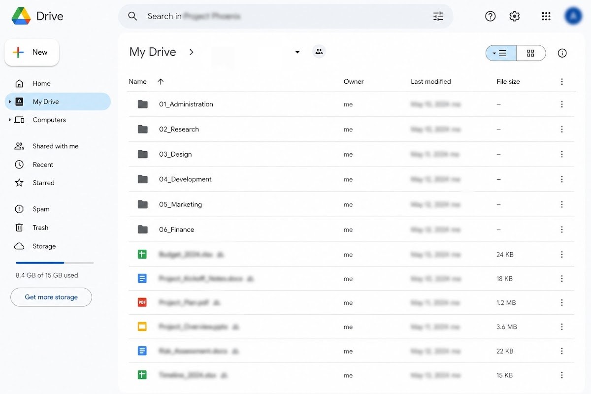This screenshot has height=394, width=591.
Task: Click '8.4 GB of 15 GB used' text
Action: [47, 275]
